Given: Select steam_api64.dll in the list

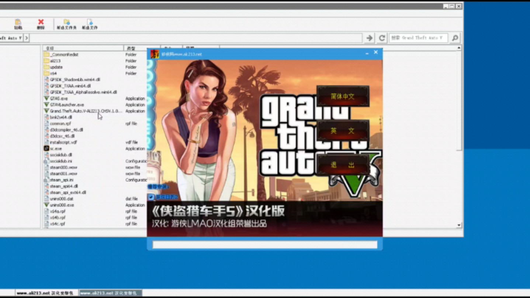Looking at the screenshot, I should click(64, 186).
